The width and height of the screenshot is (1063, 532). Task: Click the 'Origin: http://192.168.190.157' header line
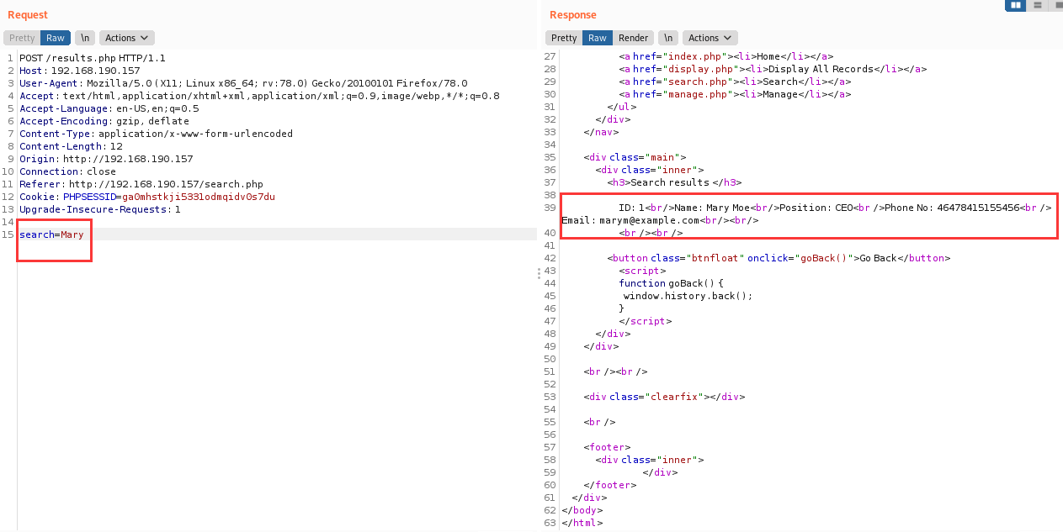(106, 159)
